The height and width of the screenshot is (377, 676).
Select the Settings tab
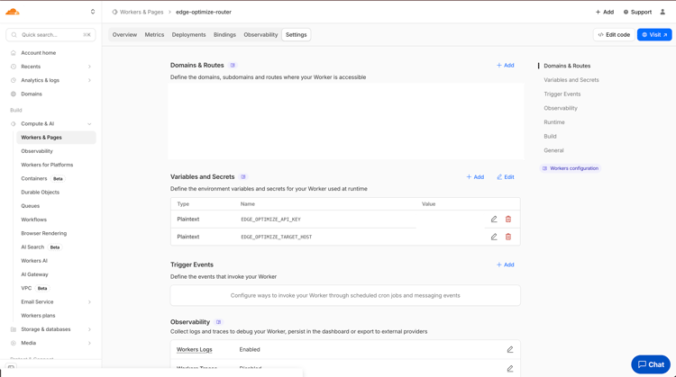point(297,34)
